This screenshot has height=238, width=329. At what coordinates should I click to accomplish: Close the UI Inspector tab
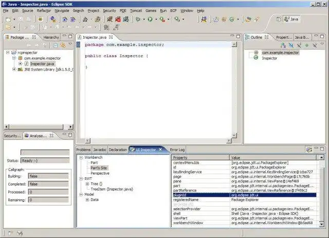coord(160,149)
